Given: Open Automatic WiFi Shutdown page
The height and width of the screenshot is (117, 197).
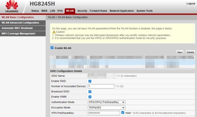Looking at the screenshot, I should pyautogui.click(x=23, y=28).
